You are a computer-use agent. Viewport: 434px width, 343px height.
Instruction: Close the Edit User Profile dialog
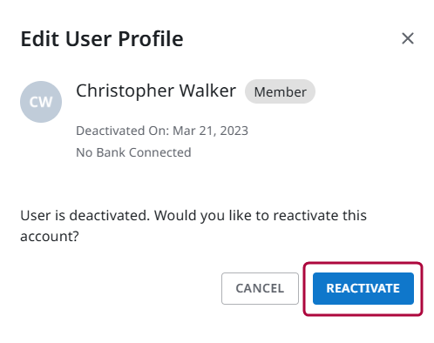click(x=408, y=38)
